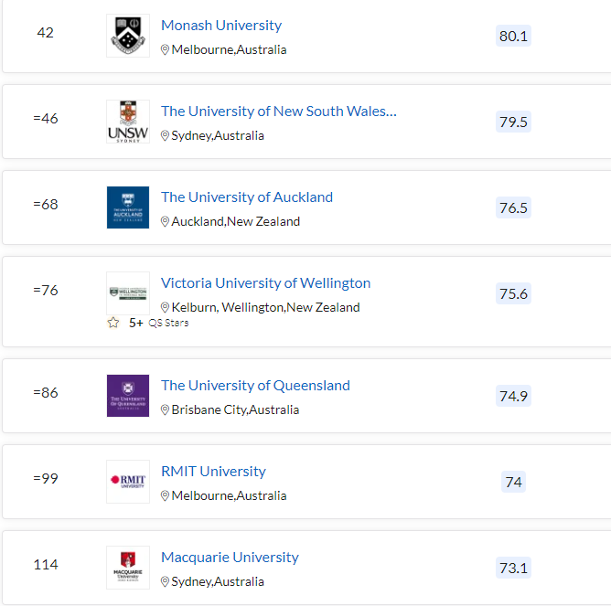Screen dimensions: 611x606
Task: Click the University of Queensland logo
Action: [x=128, y=396]
